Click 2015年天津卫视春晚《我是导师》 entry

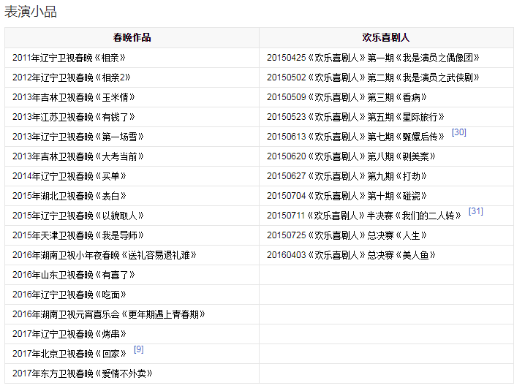78,235
